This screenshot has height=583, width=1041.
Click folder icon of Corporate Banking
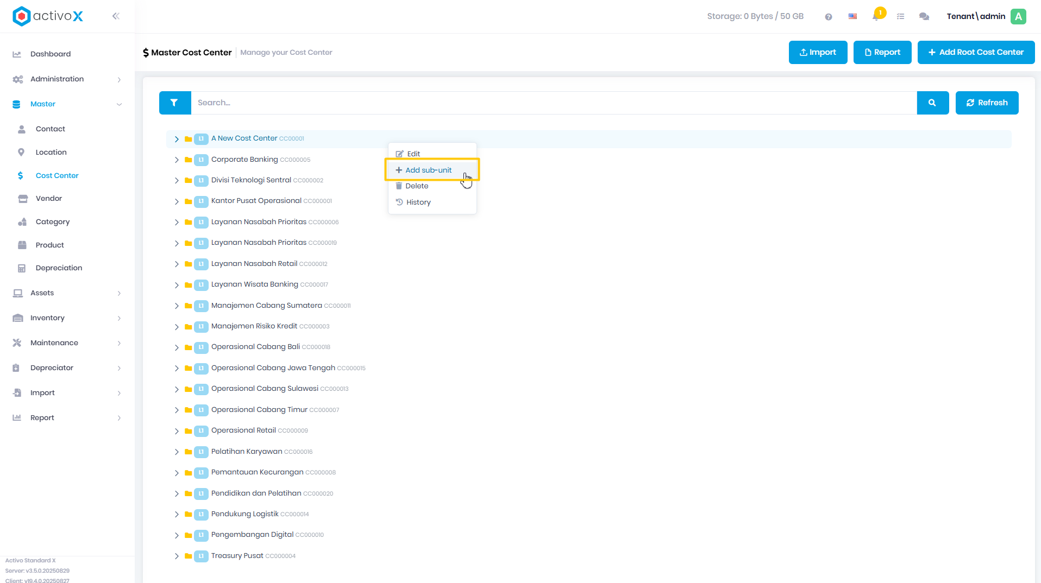[x=188, y=160]
